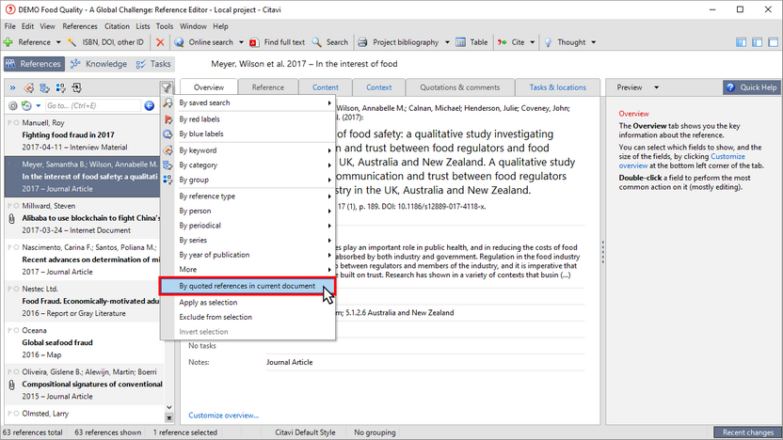The height and width of the screenshot is (440, 783).
Task: Click the category tree icon above the reference list
Action: click(44, 88)
